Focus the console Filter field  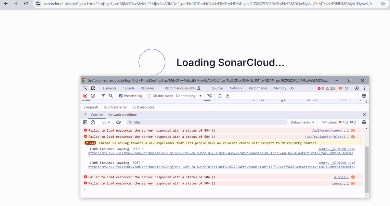206,122
